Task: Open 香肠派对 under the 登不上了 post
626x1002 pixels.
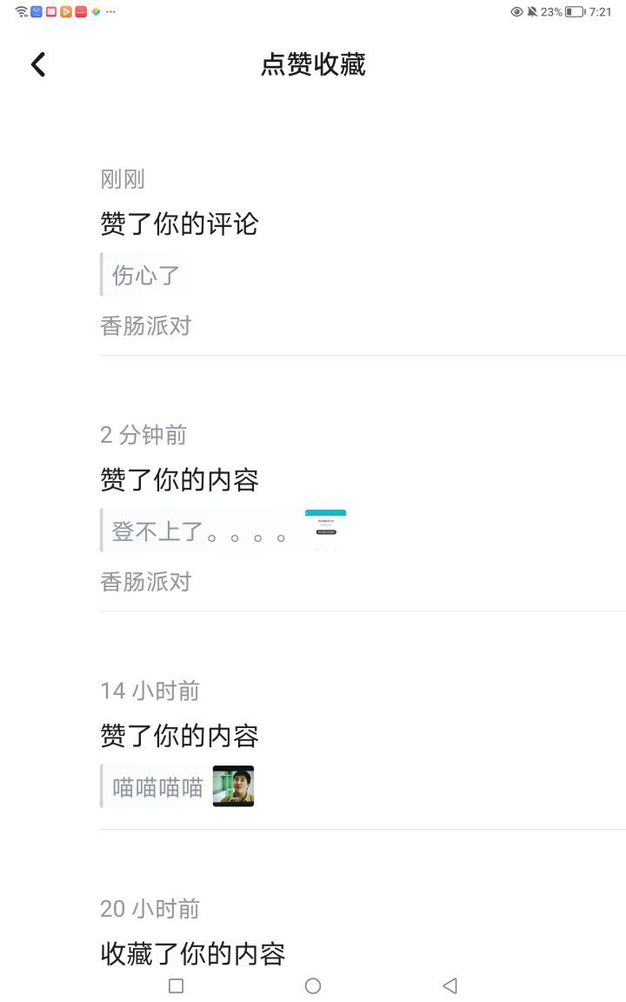Action: click(146, 582)
